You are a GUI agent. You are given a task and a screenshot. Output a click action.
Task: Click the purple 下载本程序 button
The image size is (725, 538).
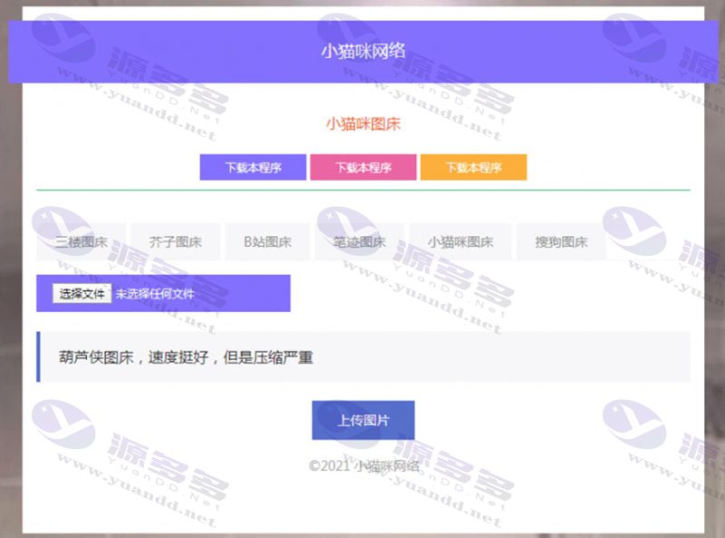(x=253, y=167)
